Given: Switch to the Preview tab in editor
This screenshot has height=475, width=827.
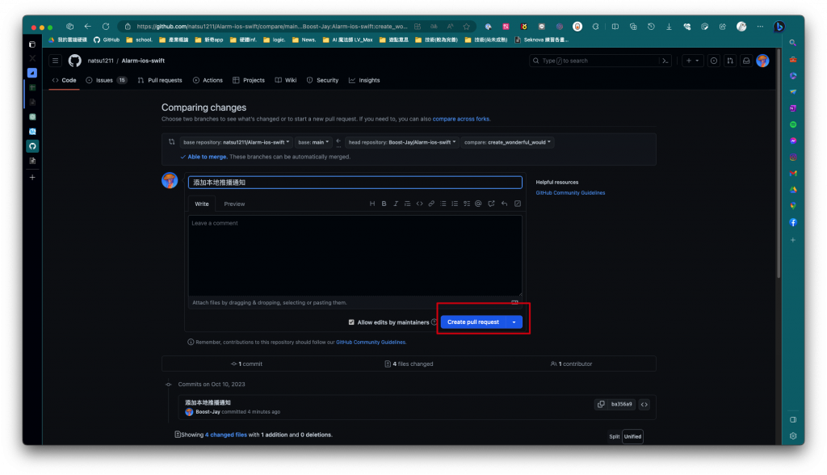Looking at the screenshot, I should pos(234,204).
